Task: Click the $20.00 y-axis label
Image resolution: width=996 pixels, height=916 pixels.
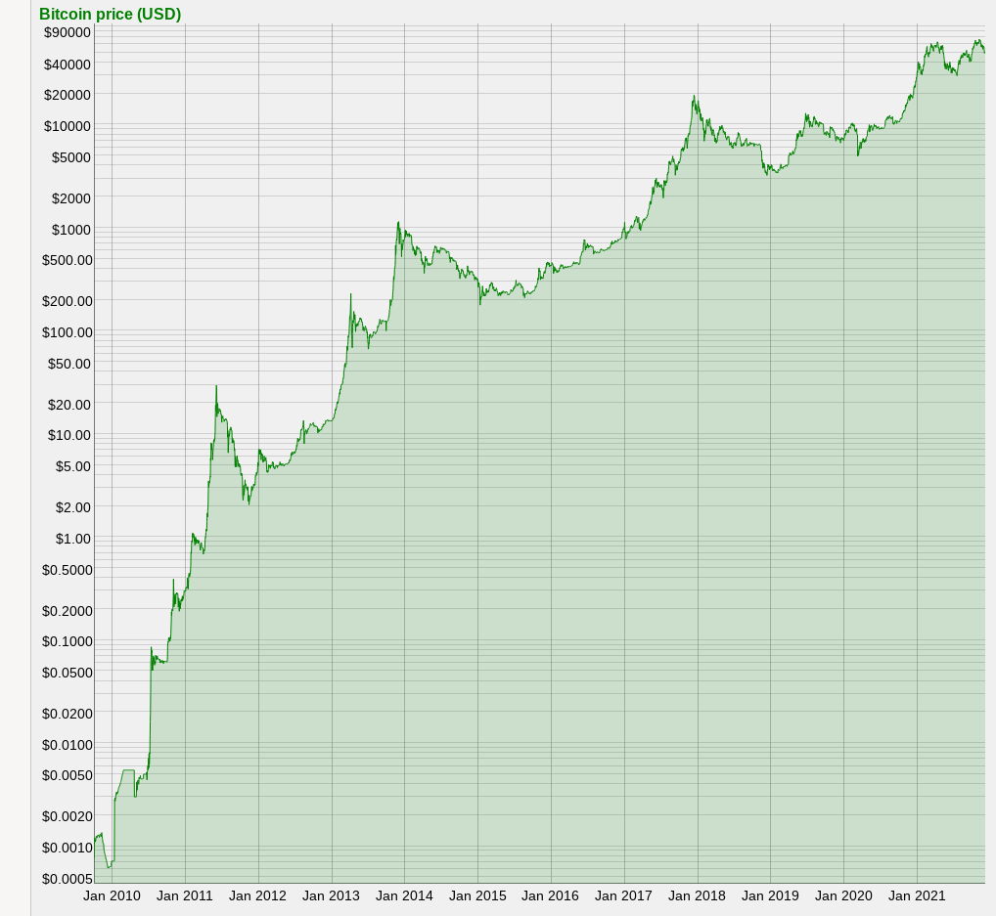Action: pos(69,405)
